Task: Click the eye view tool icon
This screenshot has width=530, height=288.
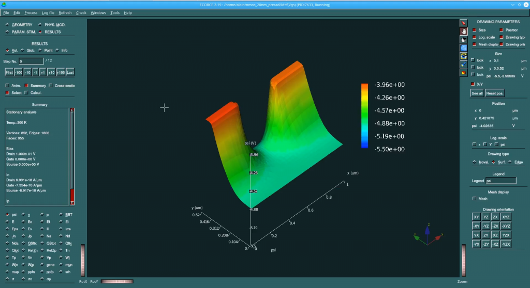Action: 464,56
